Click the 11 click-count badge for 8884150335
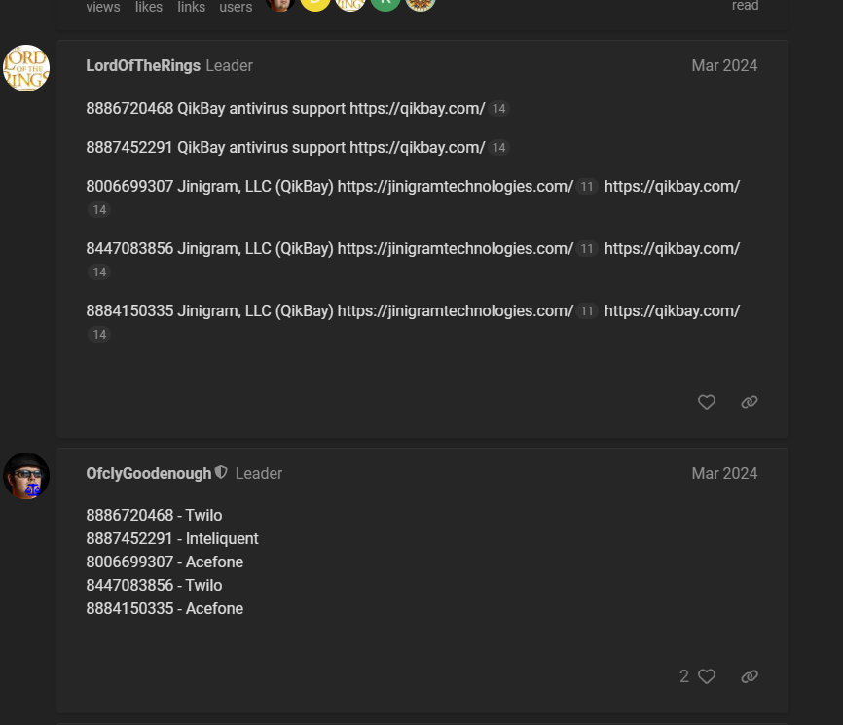 click(587, 311)
